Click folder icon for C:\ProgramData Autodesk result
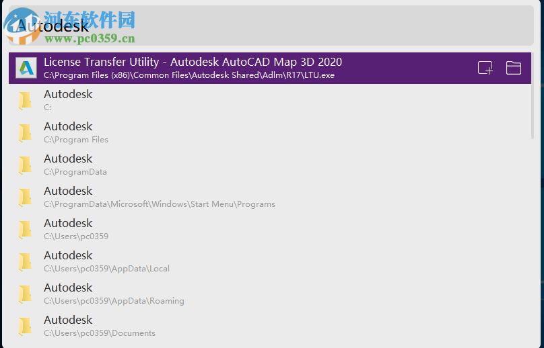The image size is (544, 348). (x=26, y=165)
